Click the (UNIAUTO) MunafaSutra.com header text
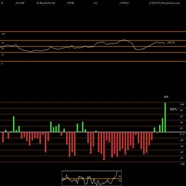 coord(164,3)
